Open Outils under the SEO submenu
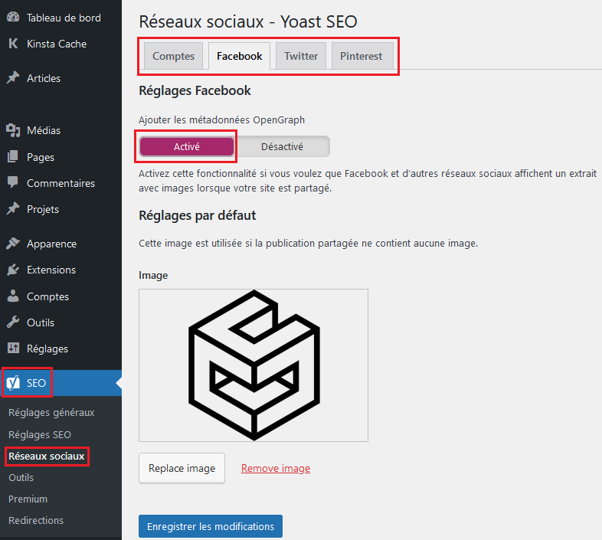The height and width of the screenshot is (540, 602). [21, 478]
